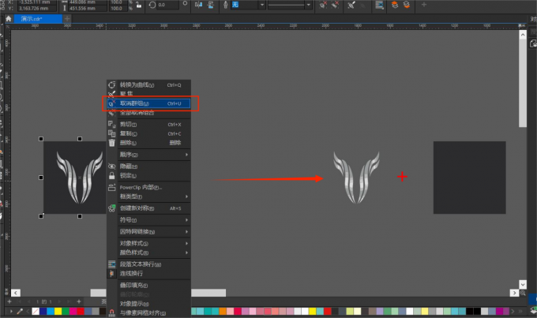Click 转换为曲线 convert to curves icon
The height and width of the screenshot is (318, 537).
(x=112, y=84)
